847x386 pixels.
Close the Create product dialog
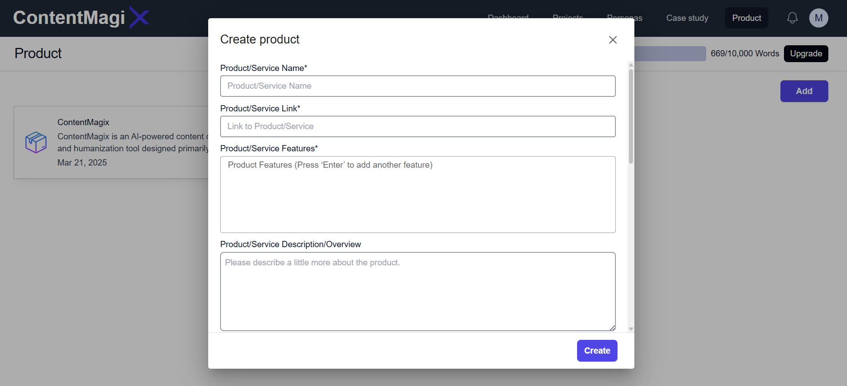(x=613, y=40)
